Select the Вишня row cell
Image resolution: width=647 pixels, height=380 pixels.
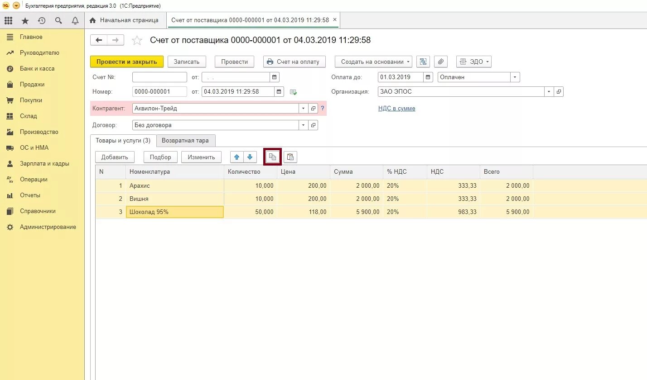coord(175,199)
